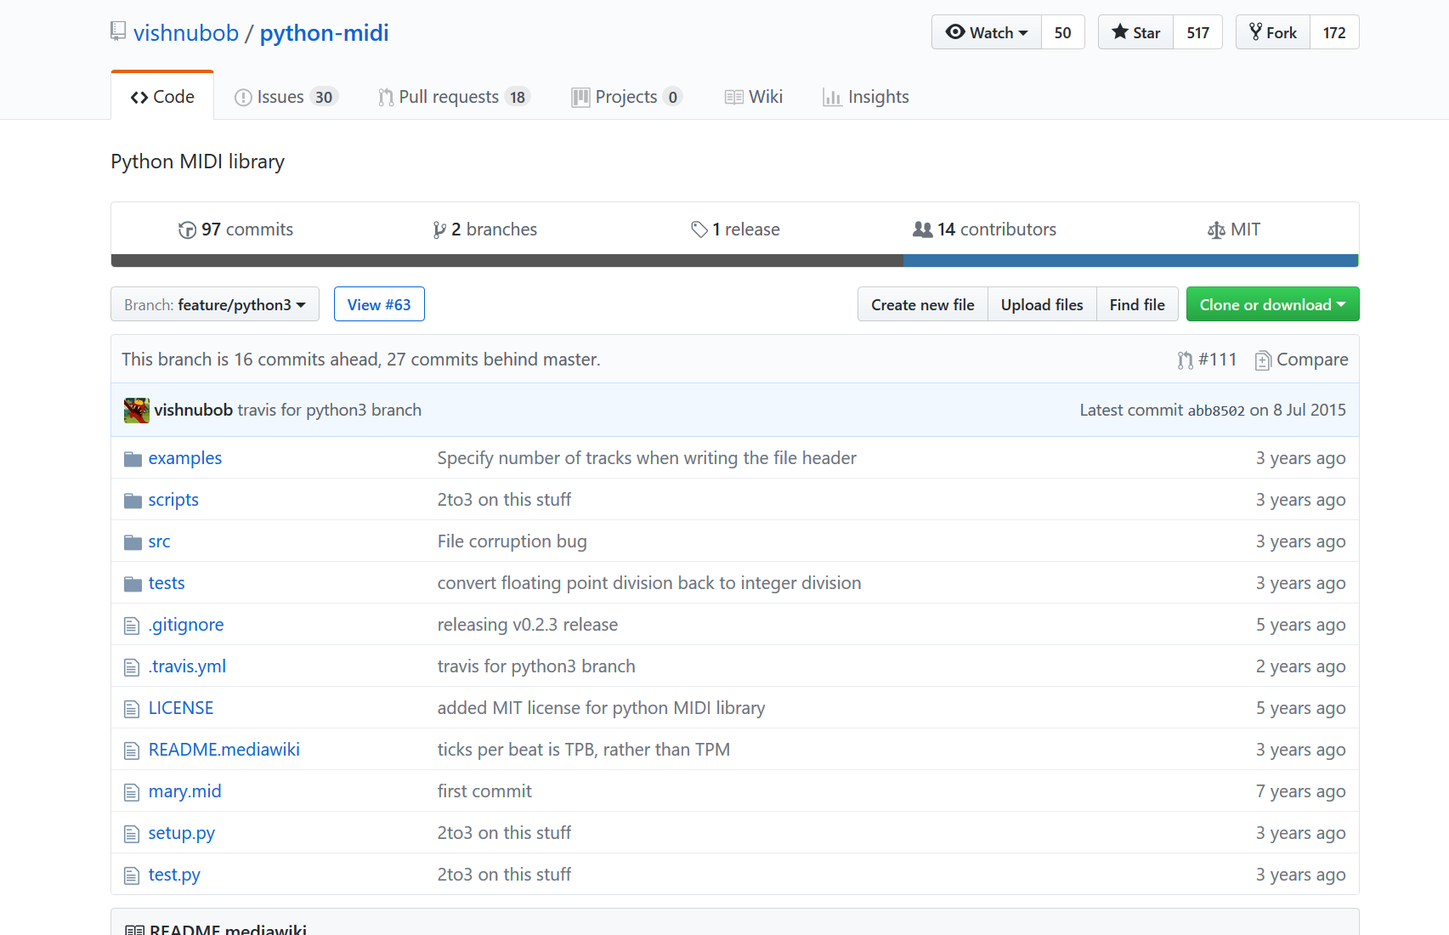Screen dimensions: 1449x935
Task: Open python-midi repository title link
Action: point(324,32)
